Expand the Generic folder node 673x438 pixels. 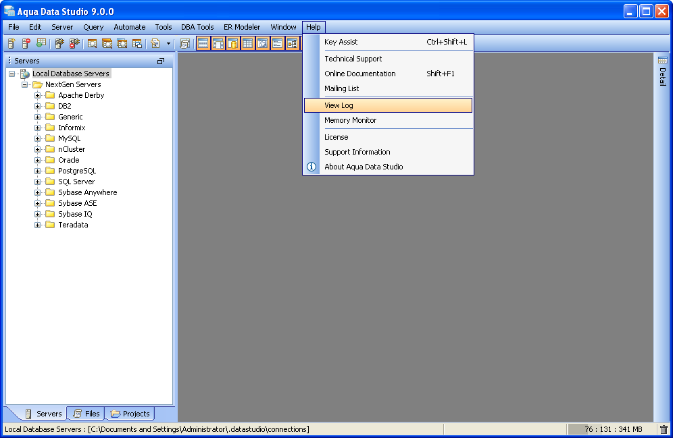37,117
